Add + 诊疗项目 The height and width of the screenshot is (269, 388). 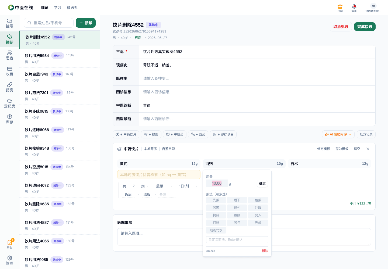[x=223, y=134]
